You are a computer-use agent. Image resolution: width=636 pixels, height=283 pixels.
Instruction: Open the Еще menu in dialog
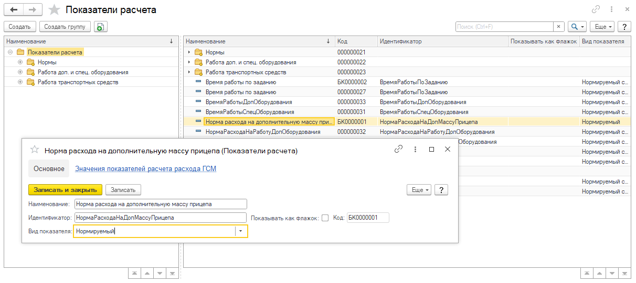(419, 190)
